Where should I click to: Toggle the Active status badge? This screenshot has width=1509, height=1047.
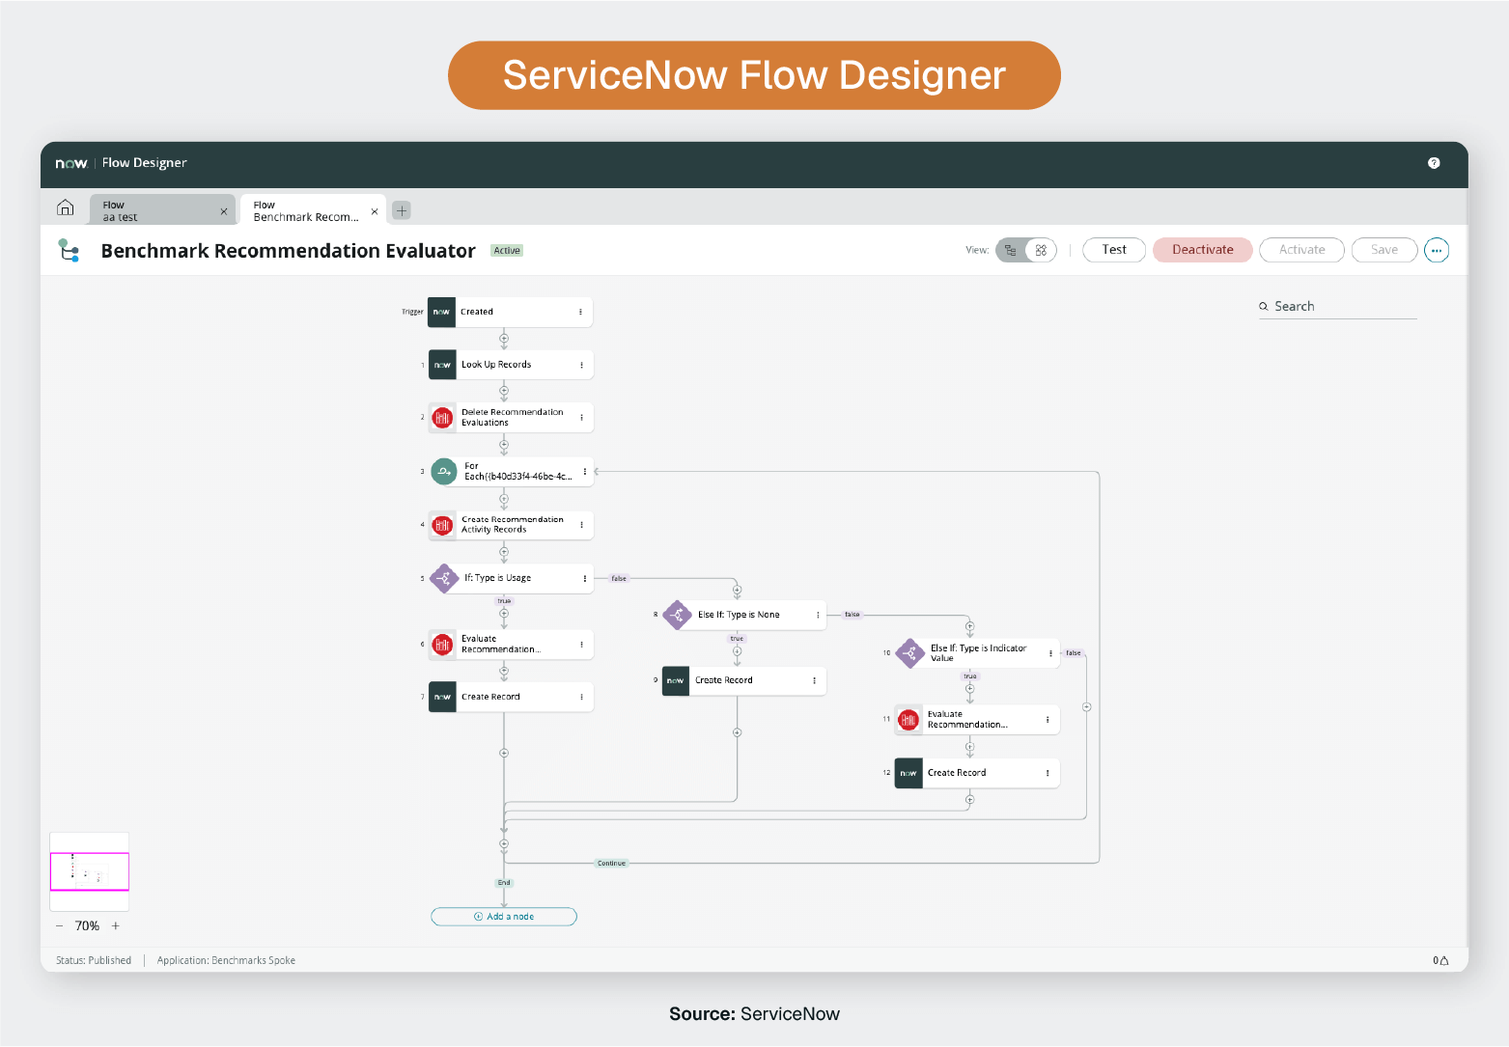point(506,250)
